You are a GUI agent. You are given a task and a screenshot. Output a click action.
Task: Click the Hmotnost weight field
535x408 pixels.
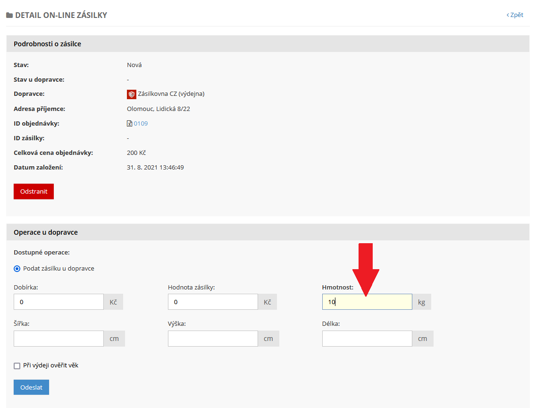tap(367, 302)
